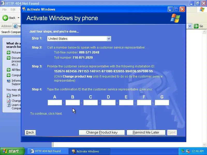Click the Activate Windows keys title icon
The width and height of the screenshot is (207, 155).
[24, 9]
